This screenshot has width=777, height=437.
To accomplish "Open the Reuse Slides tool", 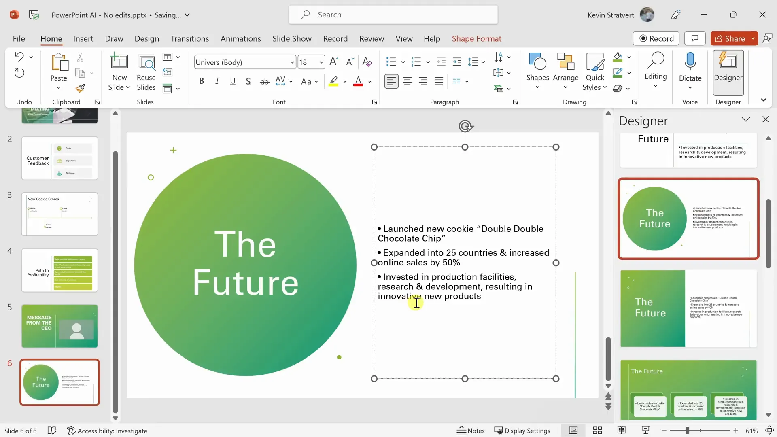I will (x=146, y=73).
